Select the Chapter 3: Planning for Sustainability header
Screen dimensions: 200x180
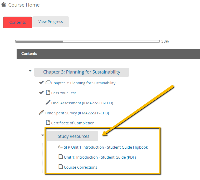pyautogui.click(x=82, y=72)
